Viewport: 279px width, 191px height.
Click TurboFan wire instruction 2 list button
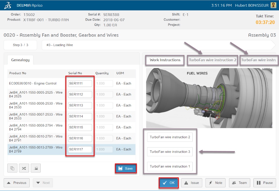[x=170, y=137]
